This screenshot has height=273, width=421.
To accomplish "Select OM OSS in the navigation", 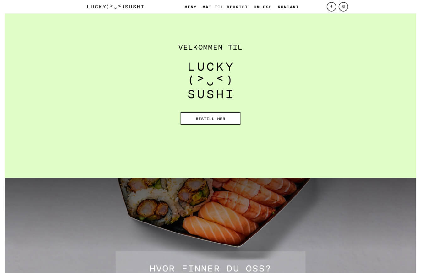I will click(x=263, y=7).
